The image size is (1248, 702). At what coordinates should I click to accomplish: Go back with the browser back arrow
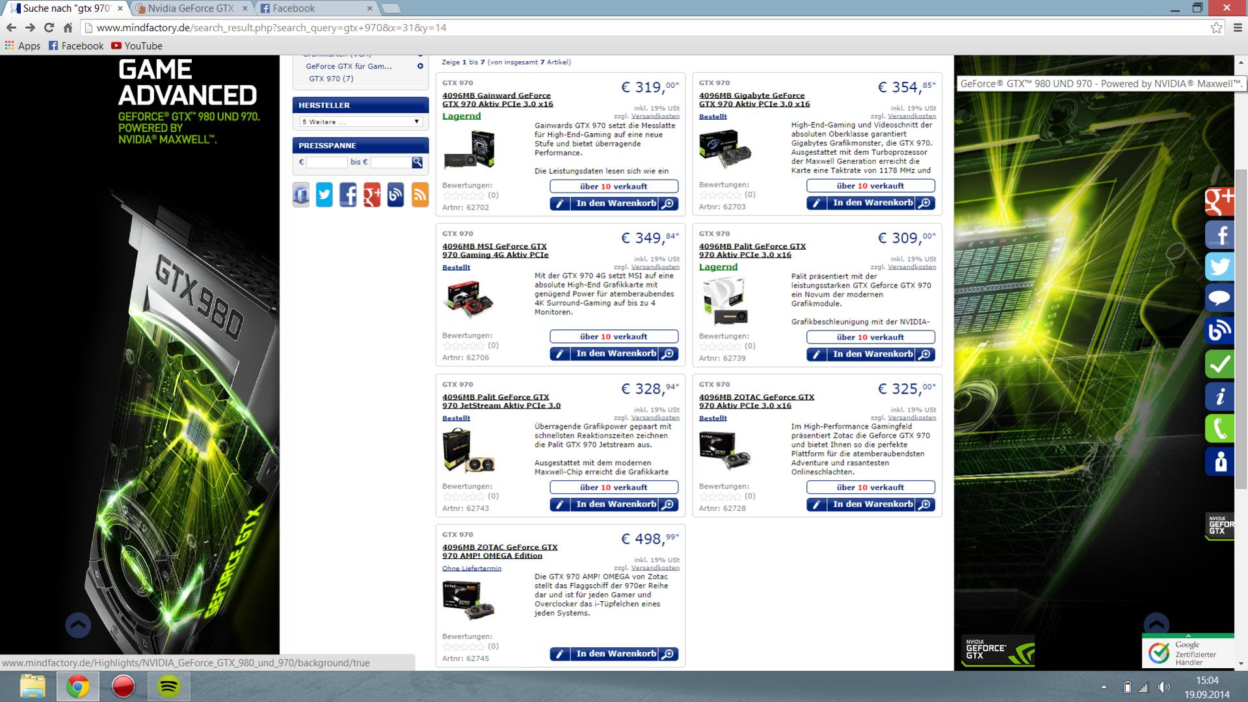pyautogui.click(x=11, y=27)
